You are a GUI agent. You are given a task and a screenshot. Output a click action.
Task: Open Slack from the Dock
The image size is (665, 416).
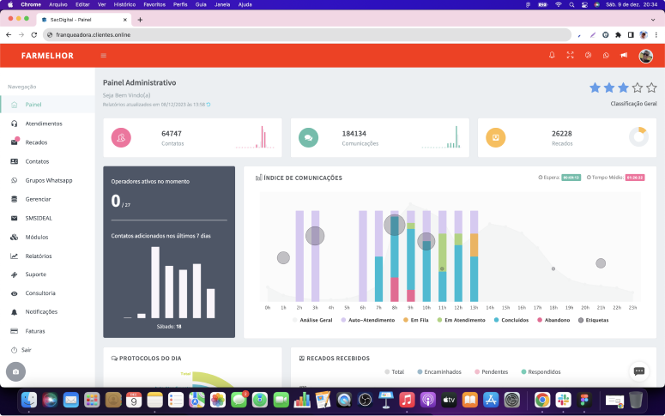pos(563,400)
